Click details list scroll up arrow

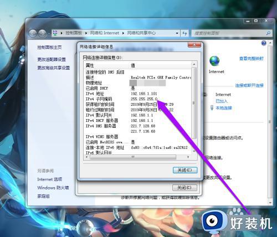coord(194,64)
